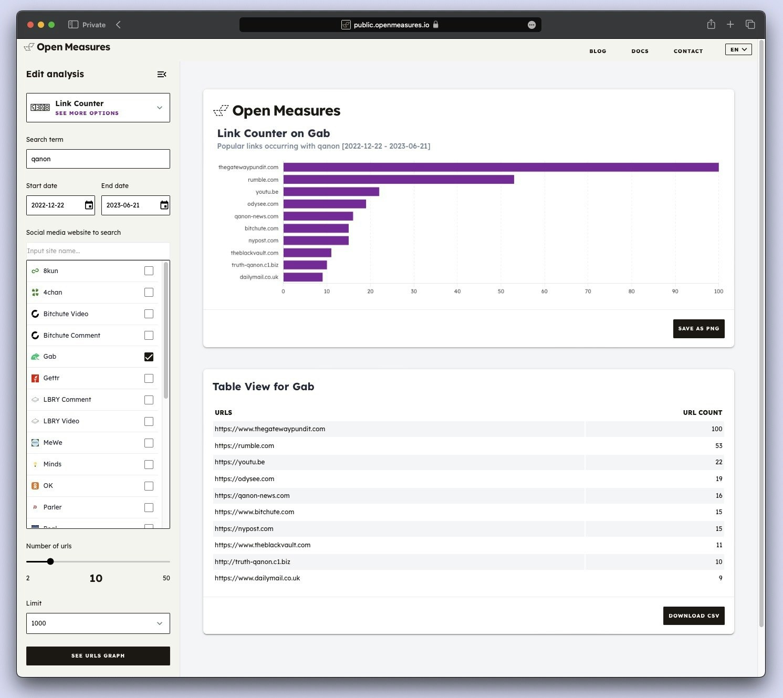The height and width of the screenshot is (698, 783).
Task: Open the DOCS nav item
Action: coord(640,51)
